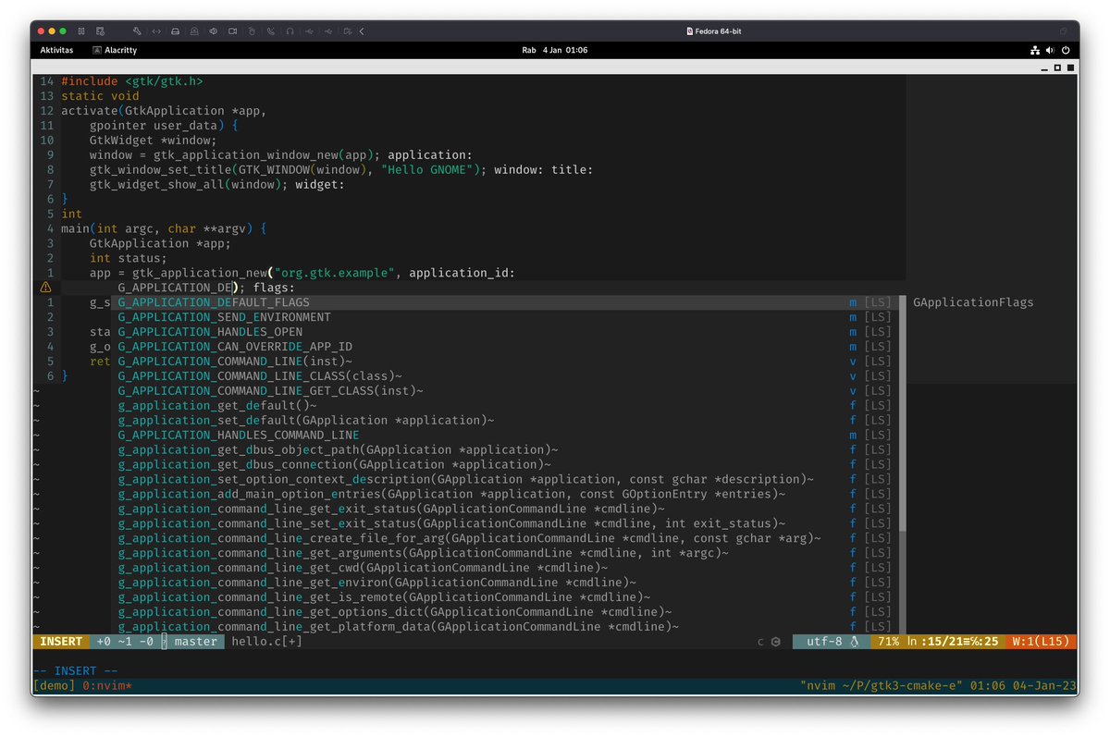Select g_application_set_default completion entry
Image resolution: width=1110 pixels, height=737 pixels.
505,421
